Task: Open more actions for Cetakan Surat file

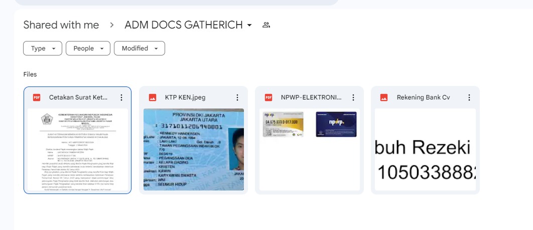Action: coord(121,97)
